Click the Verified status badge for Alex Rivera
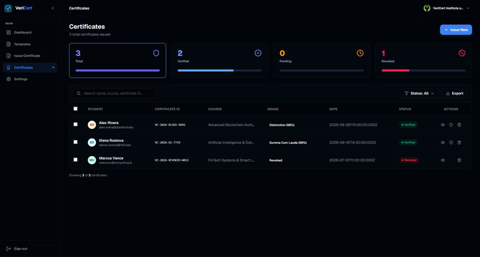The image size is (480, 257). (409, 125)
